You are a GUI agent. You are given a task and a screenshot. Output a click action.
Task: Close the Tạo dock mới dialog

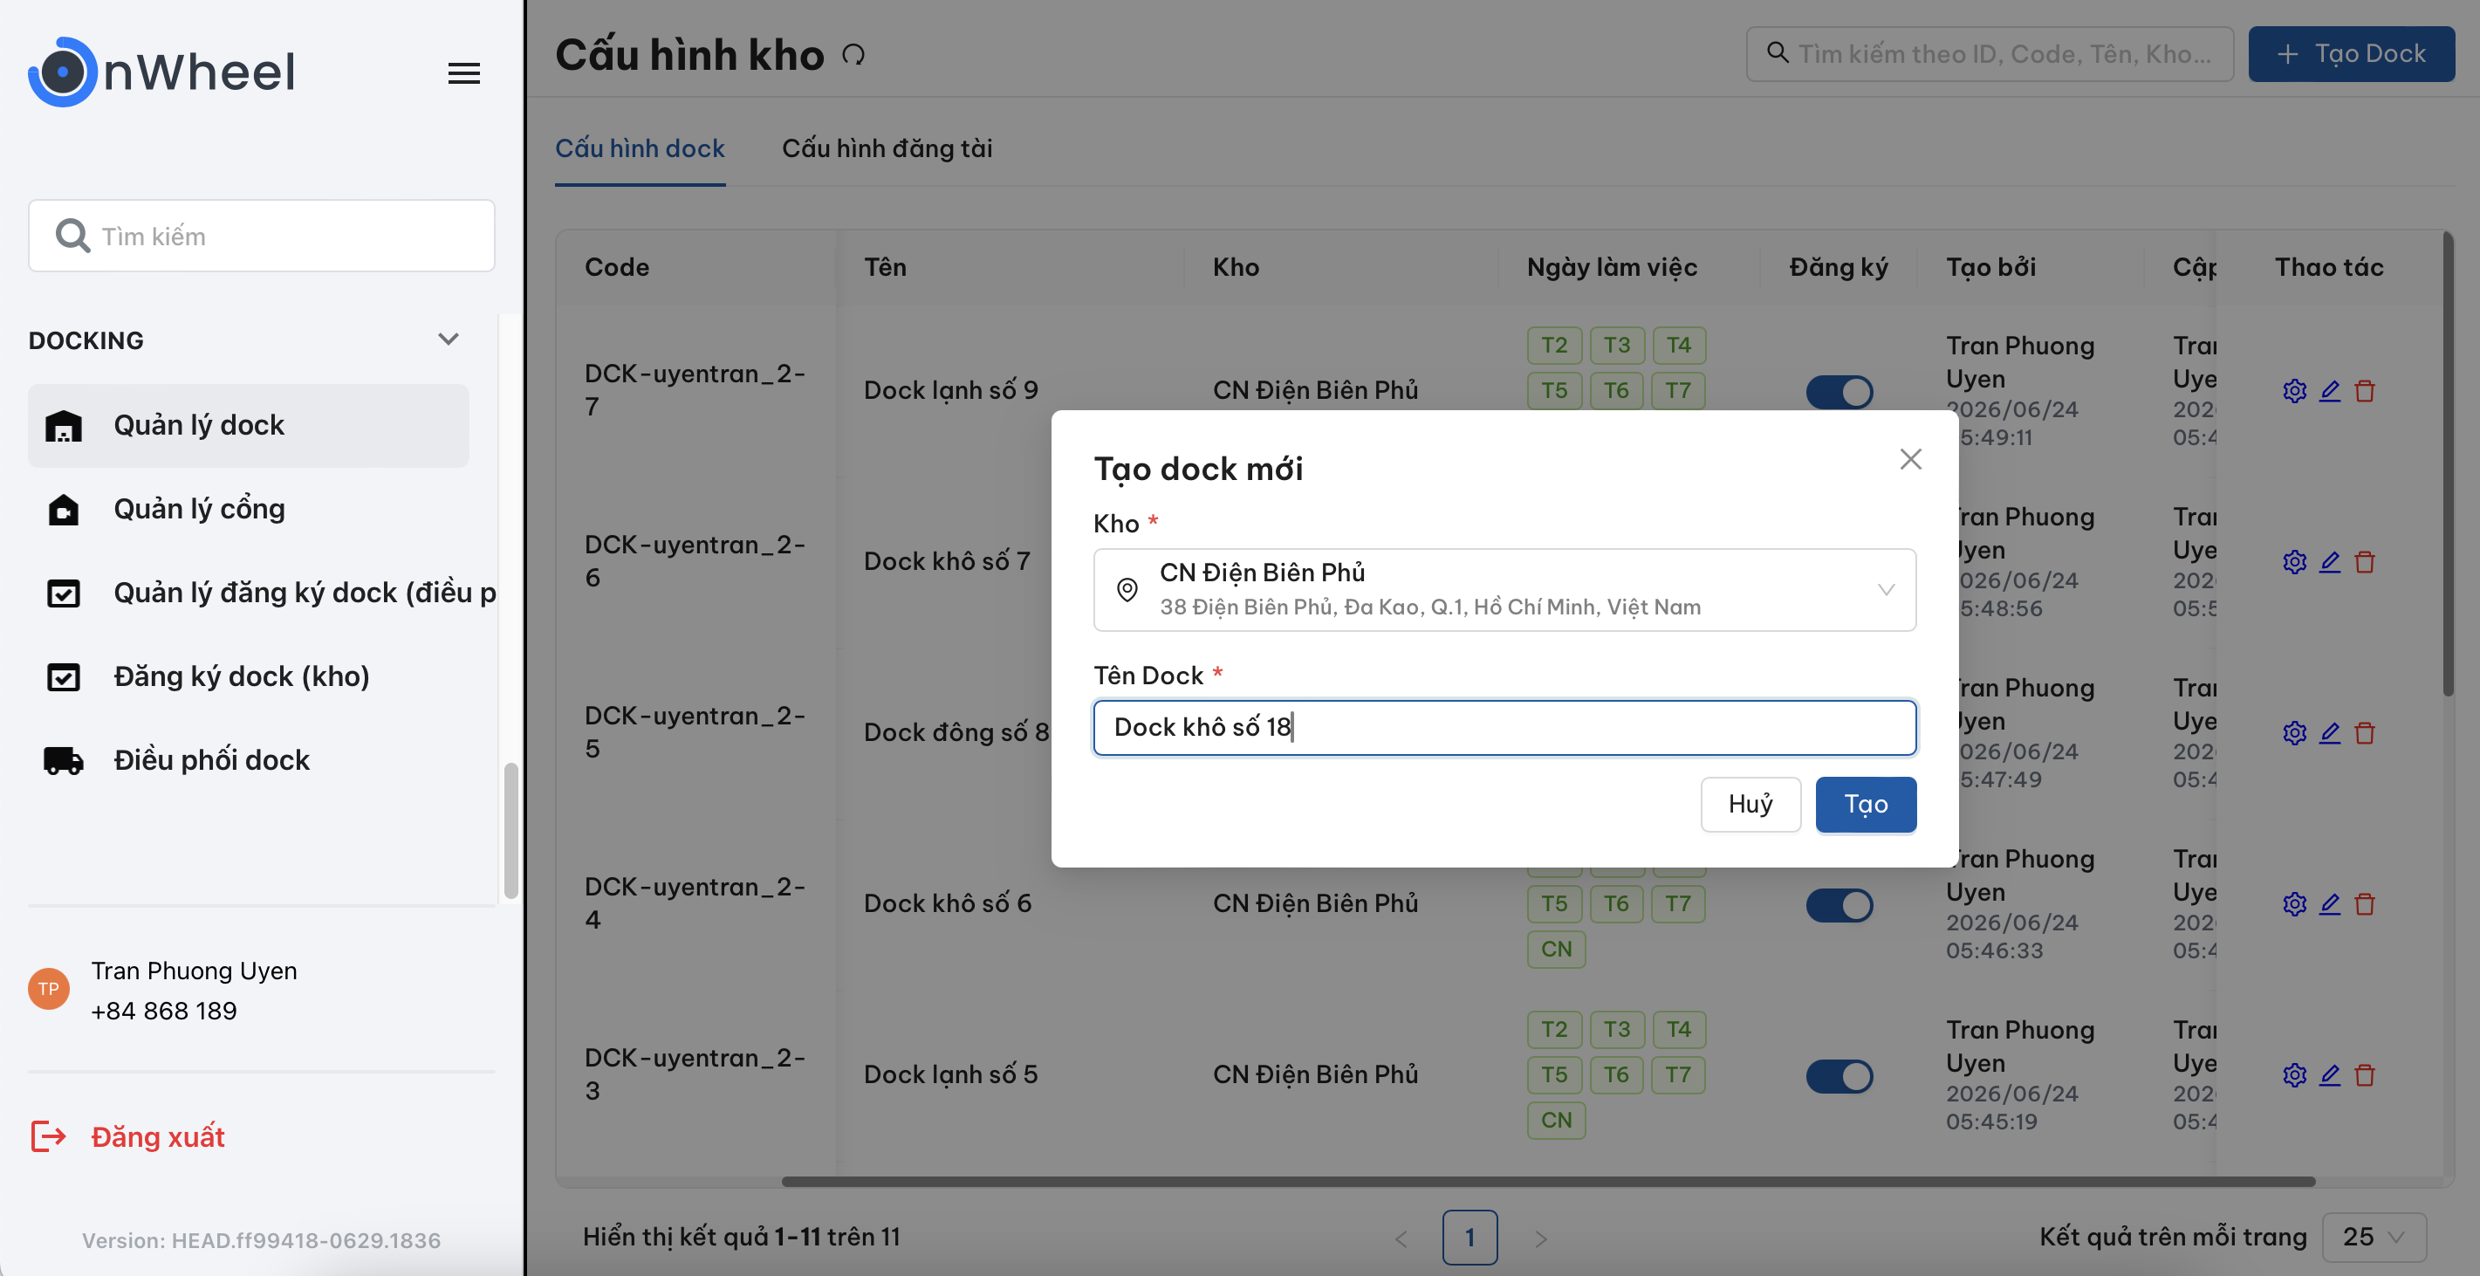click(1910, 459)
